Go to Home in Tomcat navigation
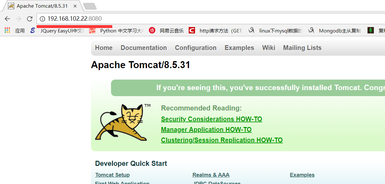The height and width of the screenshot is (184, 385). point(104,48)
